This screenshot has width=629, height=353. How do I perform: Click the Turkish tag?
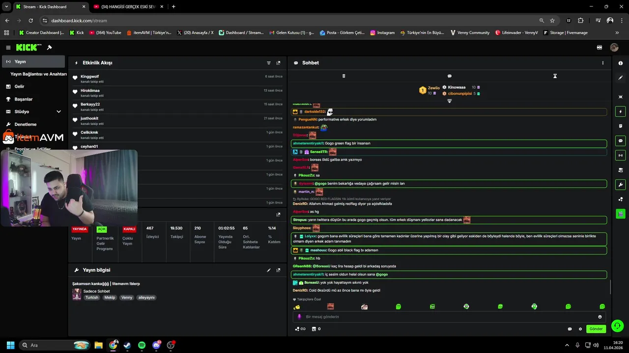92,298
